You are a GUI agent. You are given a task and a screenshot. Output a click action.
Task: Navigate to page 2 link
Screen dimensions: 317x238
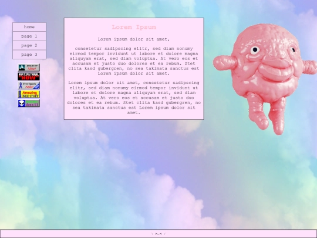[x=29, y=45]
